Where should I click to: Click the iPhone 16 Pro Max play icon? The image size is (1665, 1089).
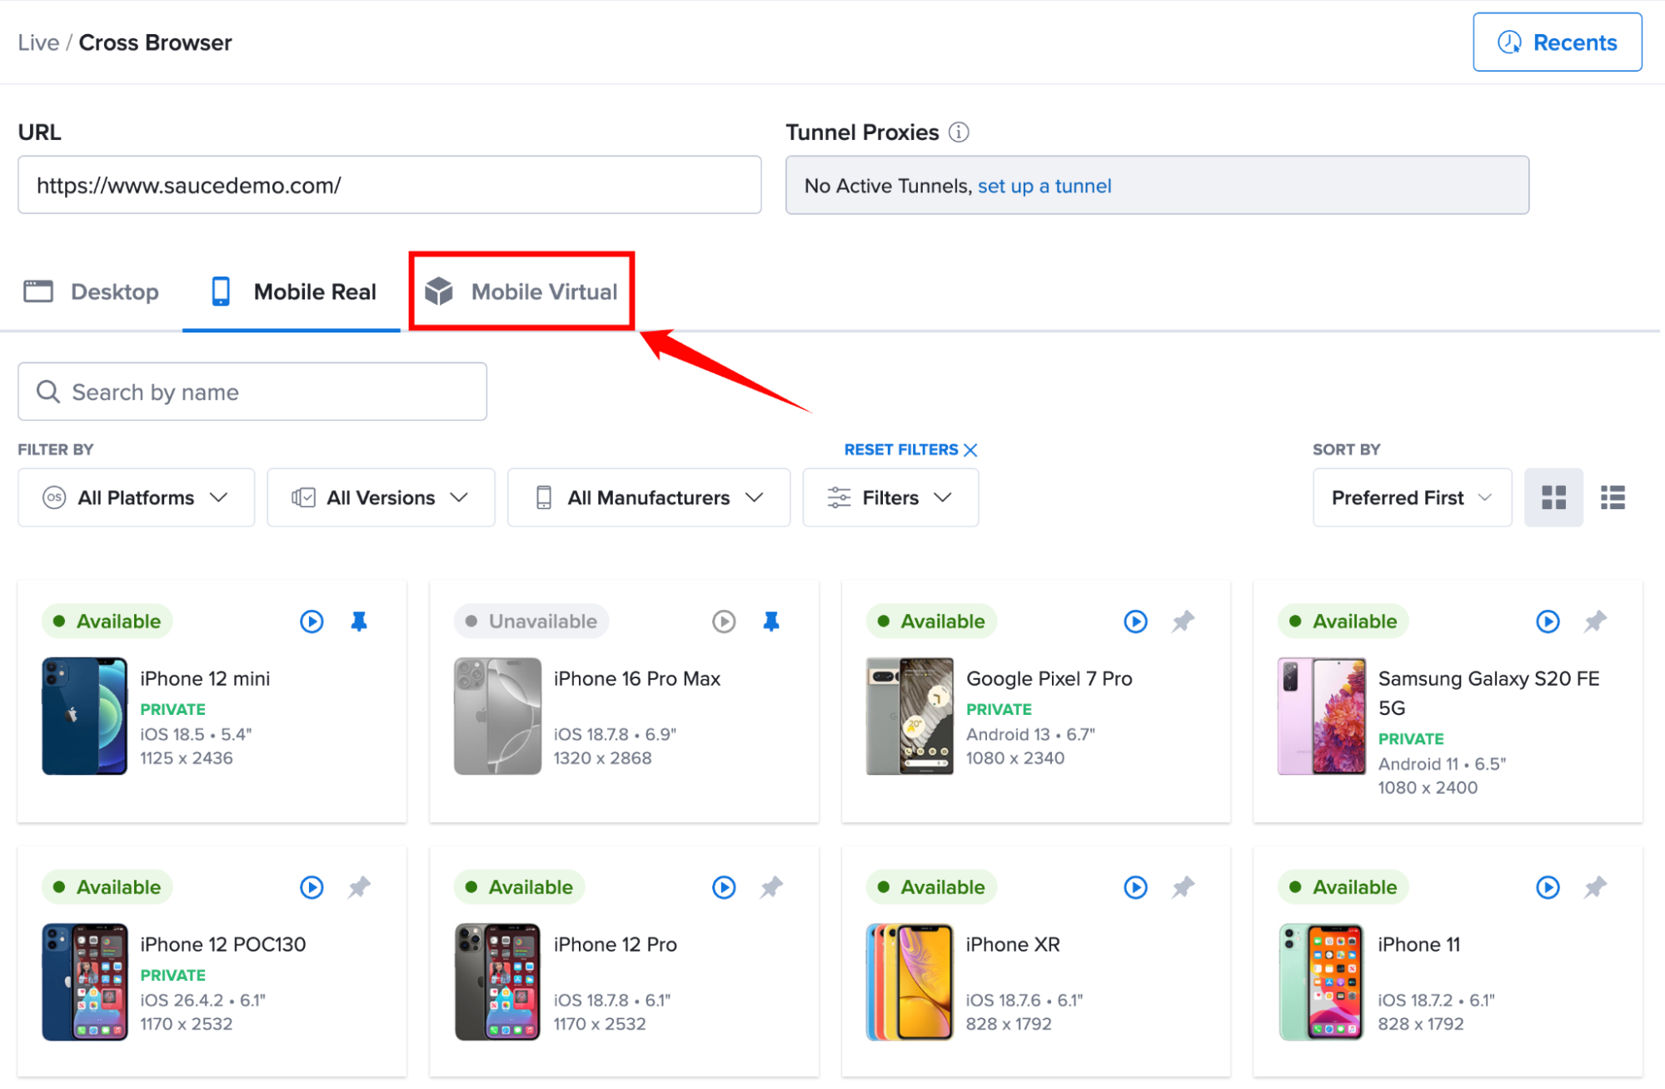coord(724,622)
